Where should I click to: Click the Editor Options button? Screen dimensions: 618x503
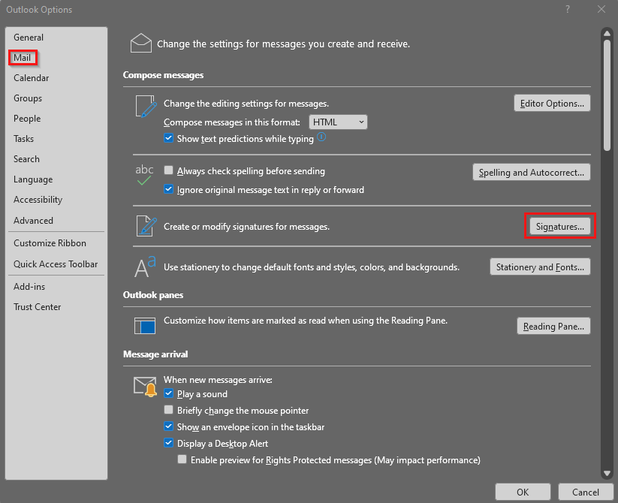[551, 104]
